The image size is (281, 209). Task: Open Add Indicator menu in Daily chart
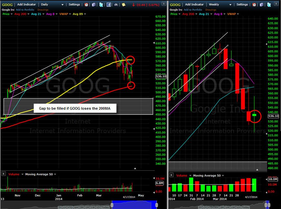click(26, 5)
